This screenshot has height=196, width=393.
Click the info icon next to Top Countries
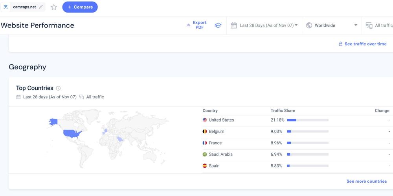58,88
